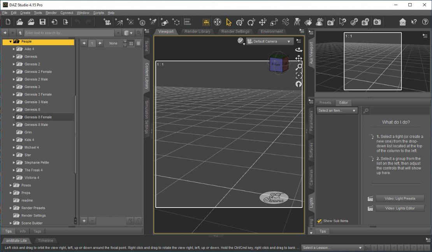Switch content view to list mode
The image size is (432, 252).
[138, 43]
